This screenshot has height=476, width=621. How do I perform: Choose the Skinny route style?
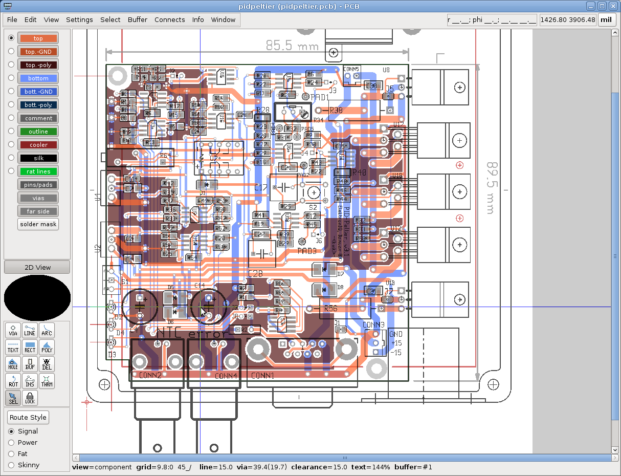pyautogui.click(x=11, y=465)
